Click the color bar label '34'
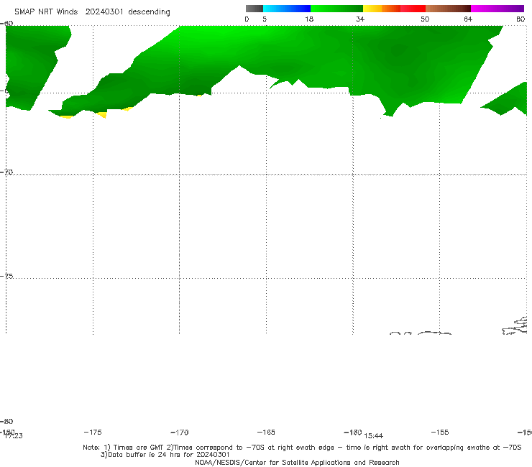Viewport: 532px width, 467px height. pos(360,19)
